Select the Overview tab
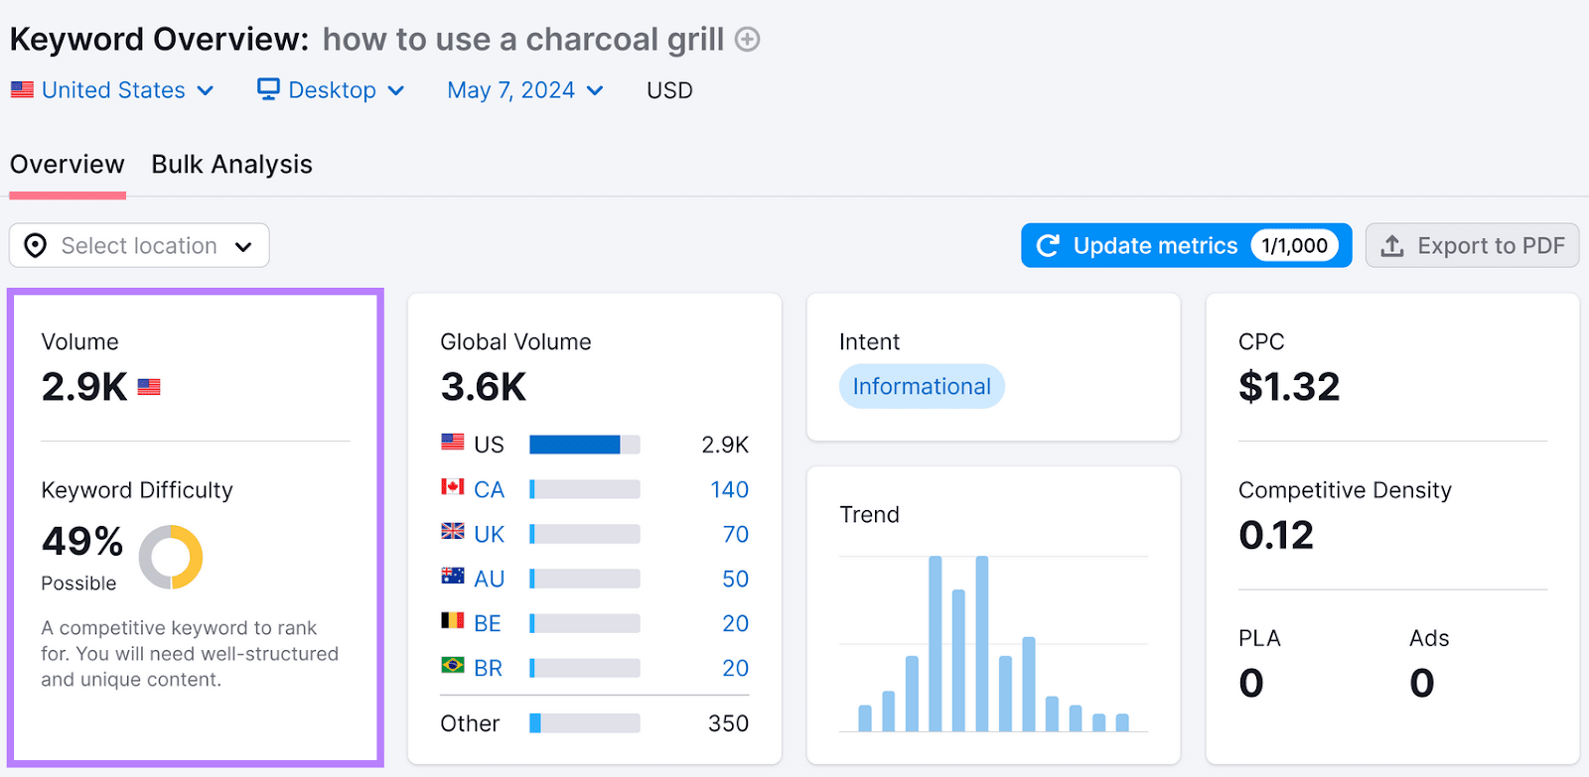This screenshot has width=1589, height=777. 67,164
